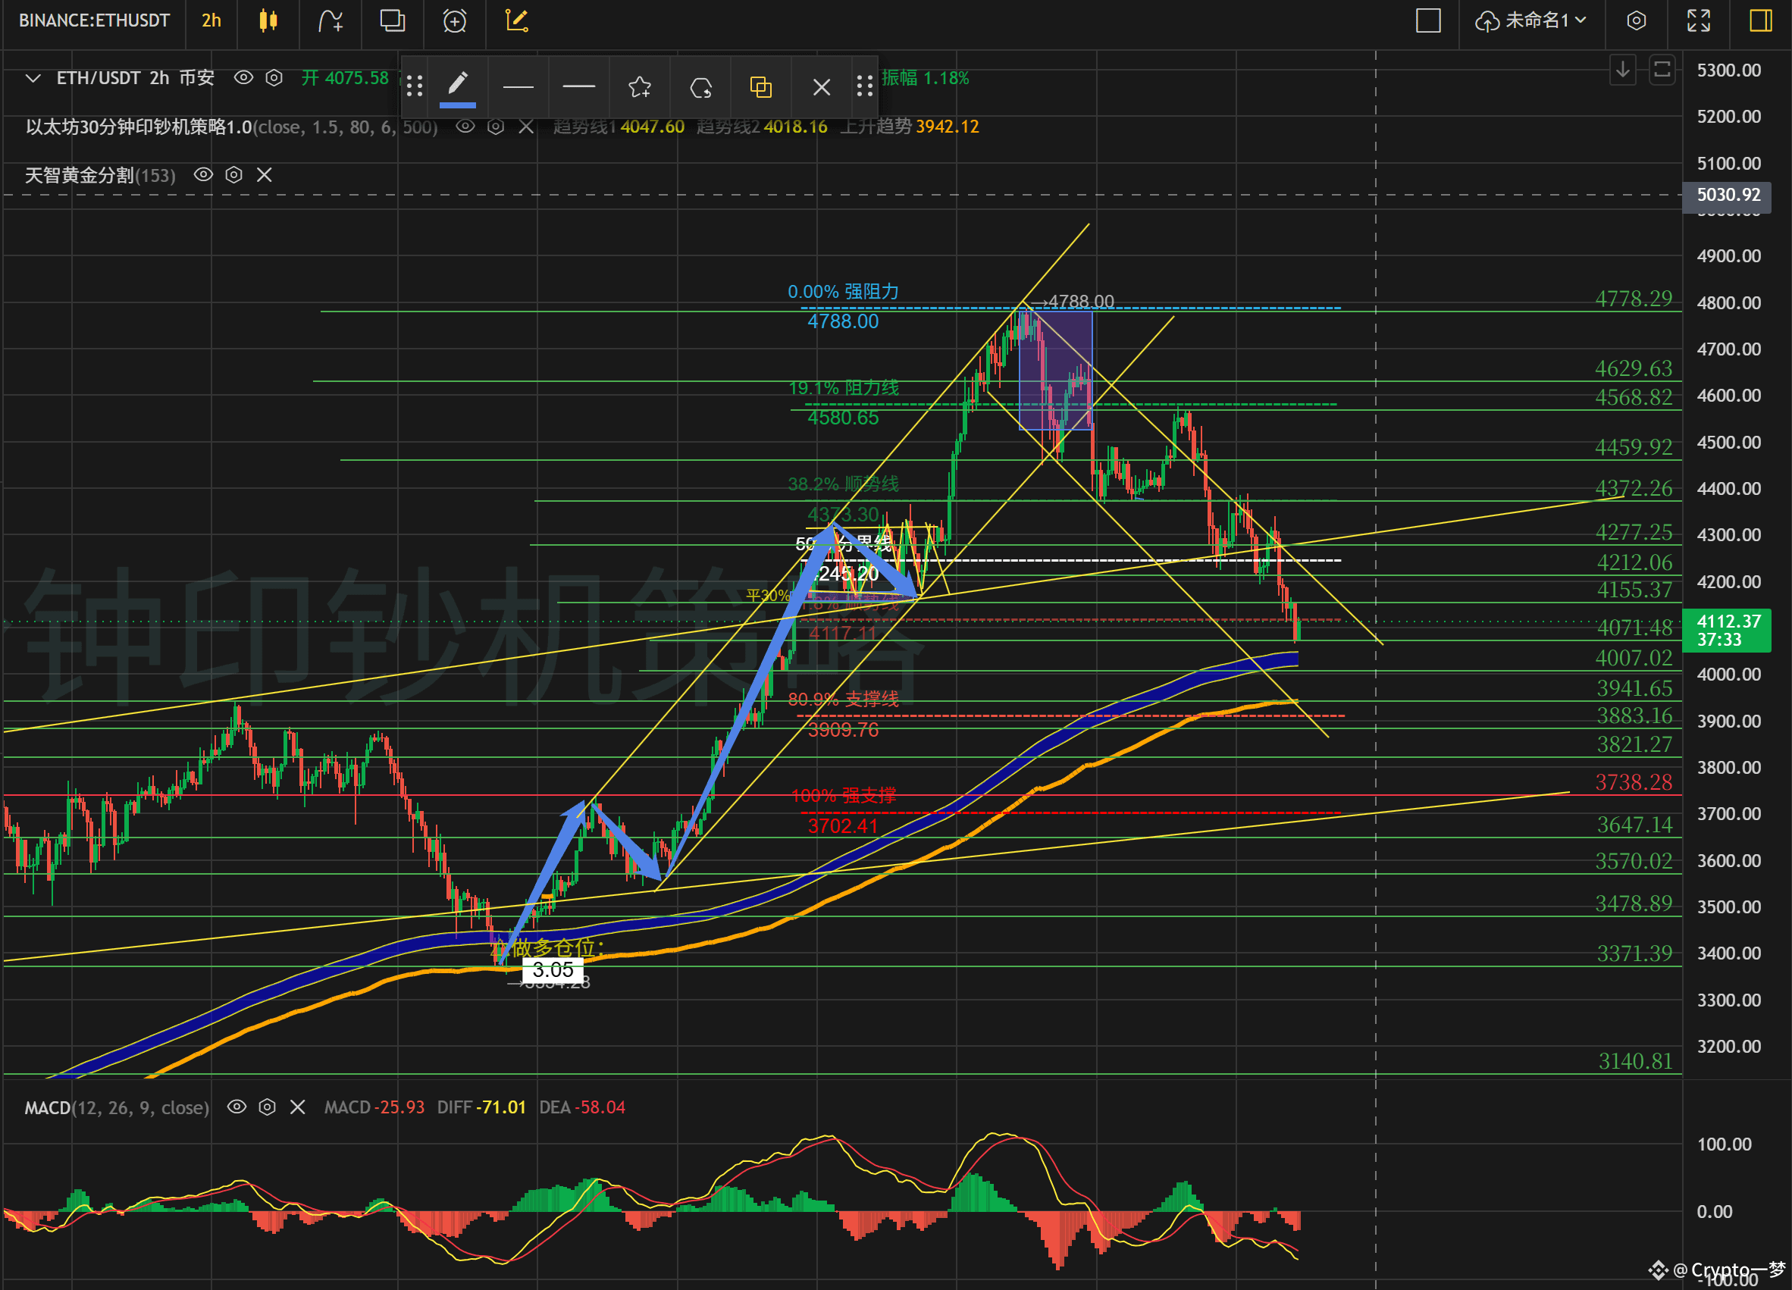Screen dimensions: 1792x1290
Task: Open the single-square layout selector
Action: pyautogui.click(x=1429, y=20)
